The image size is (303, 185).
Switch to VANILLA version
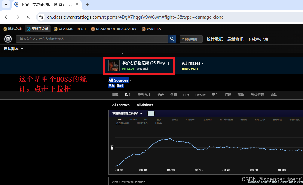point(151,29)
